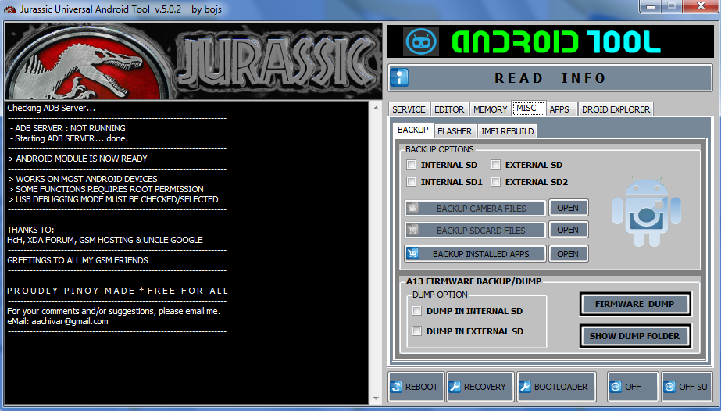
Task: Open the DROID EXPLOR3R tab
Action: click(x=616, y=109)
